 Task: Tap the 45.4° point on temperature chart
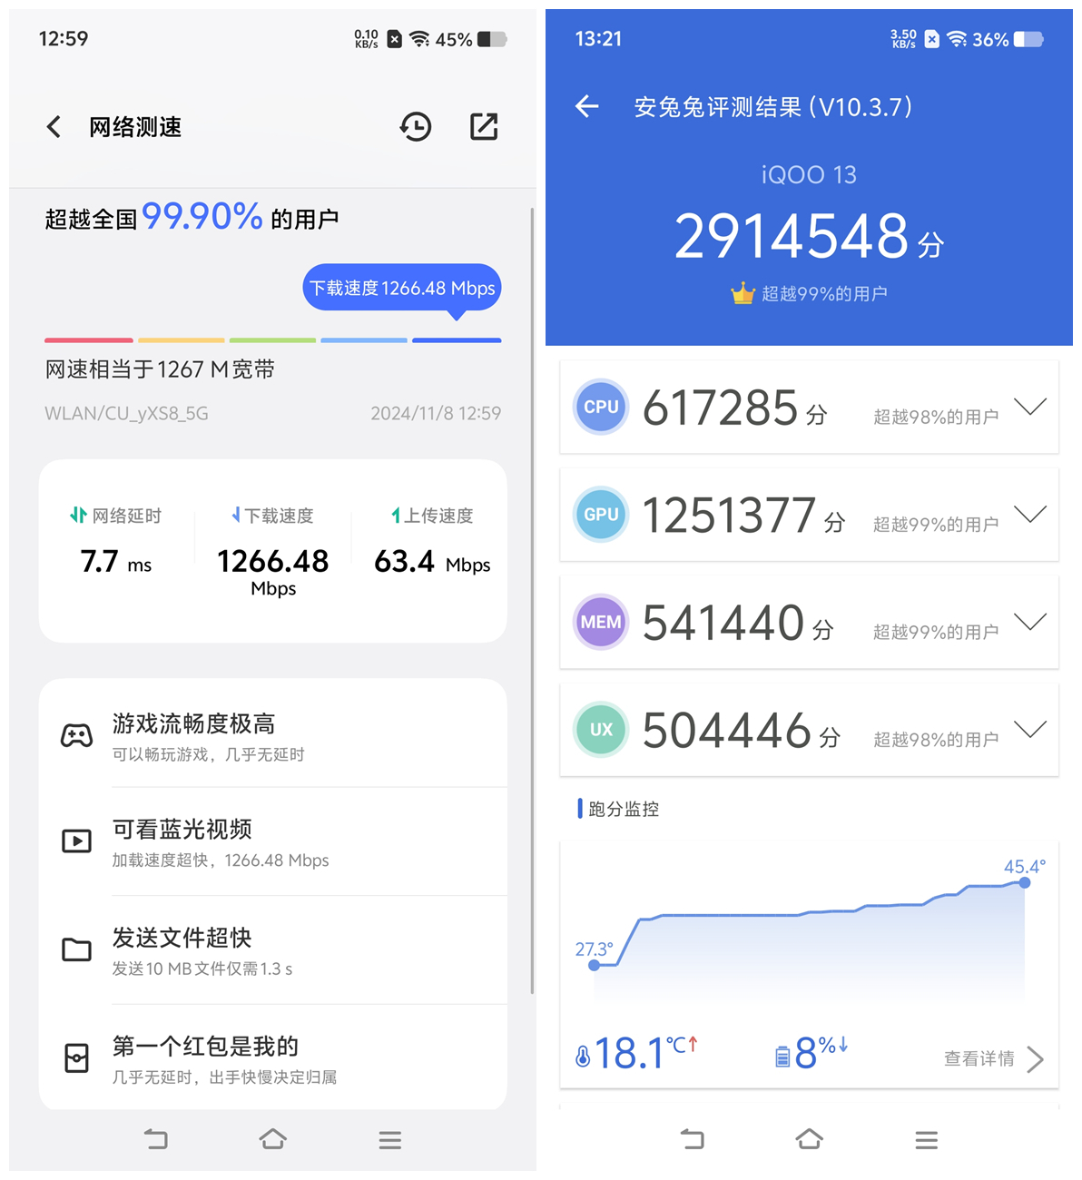pyautogui.click(x=1025, y=882)
